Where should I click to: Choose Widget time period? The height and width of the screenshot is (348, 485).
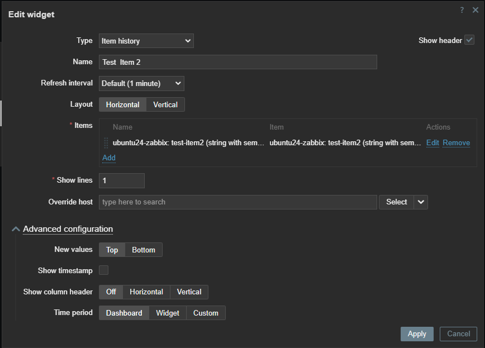pos(168,313)
